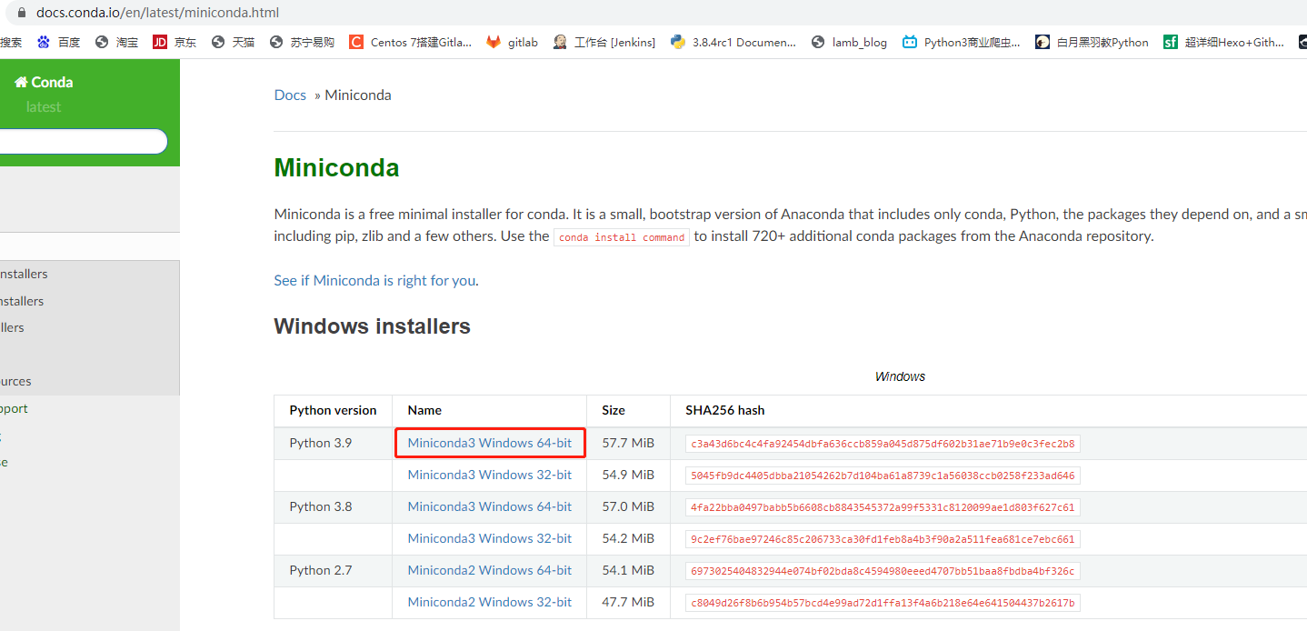This screenshot has height=631, width=1307.
Task: Download the 54.9 MiB Miniconda3 Windows 32-bit
Action: tap(490, 475)
